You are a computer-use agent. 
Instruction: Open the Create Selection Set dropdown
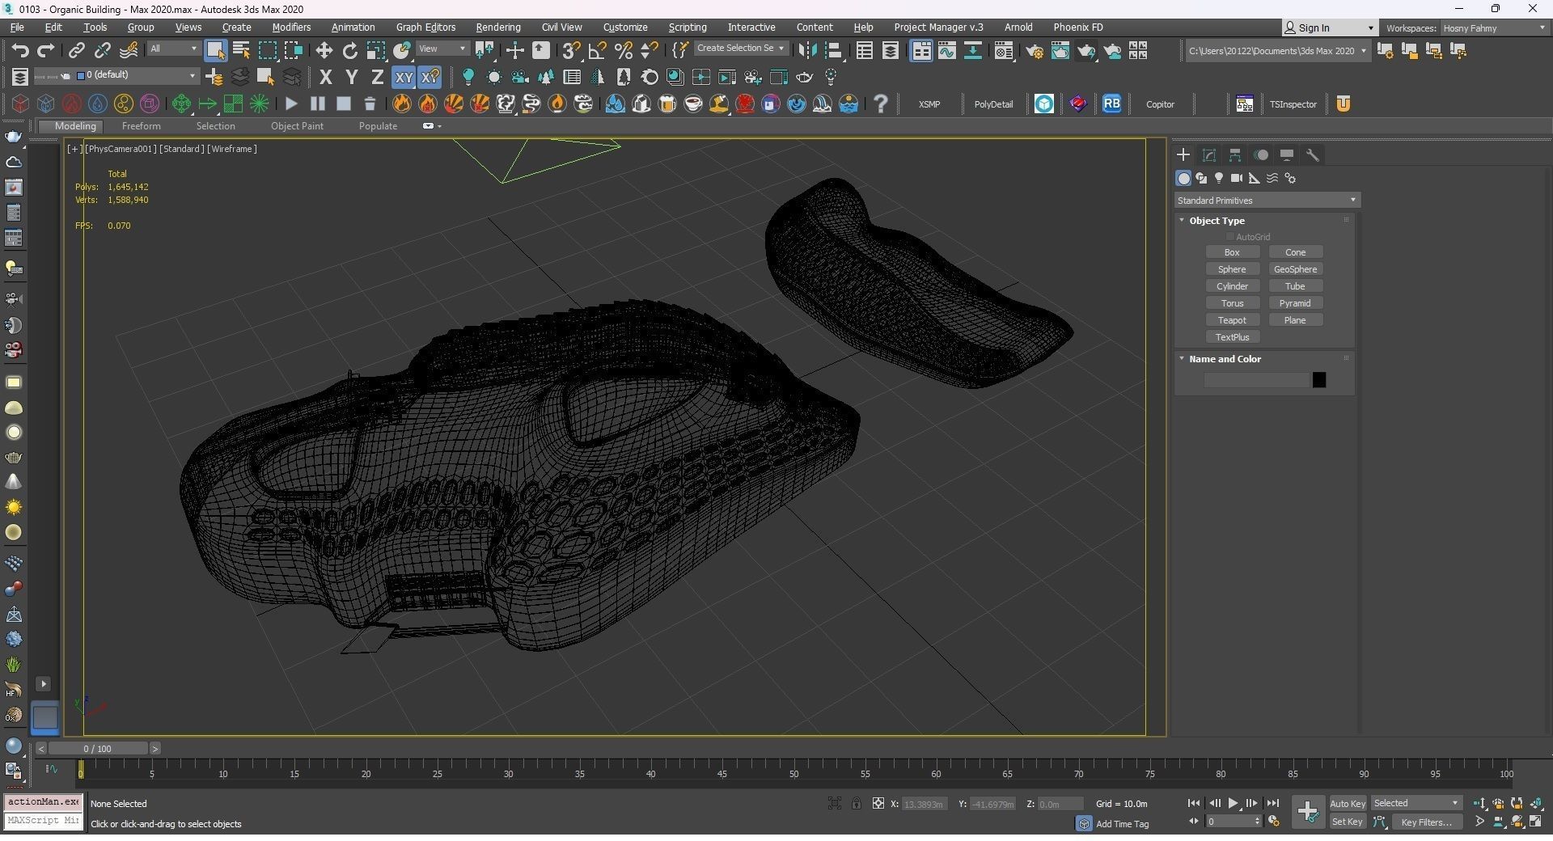coord(740,49)
